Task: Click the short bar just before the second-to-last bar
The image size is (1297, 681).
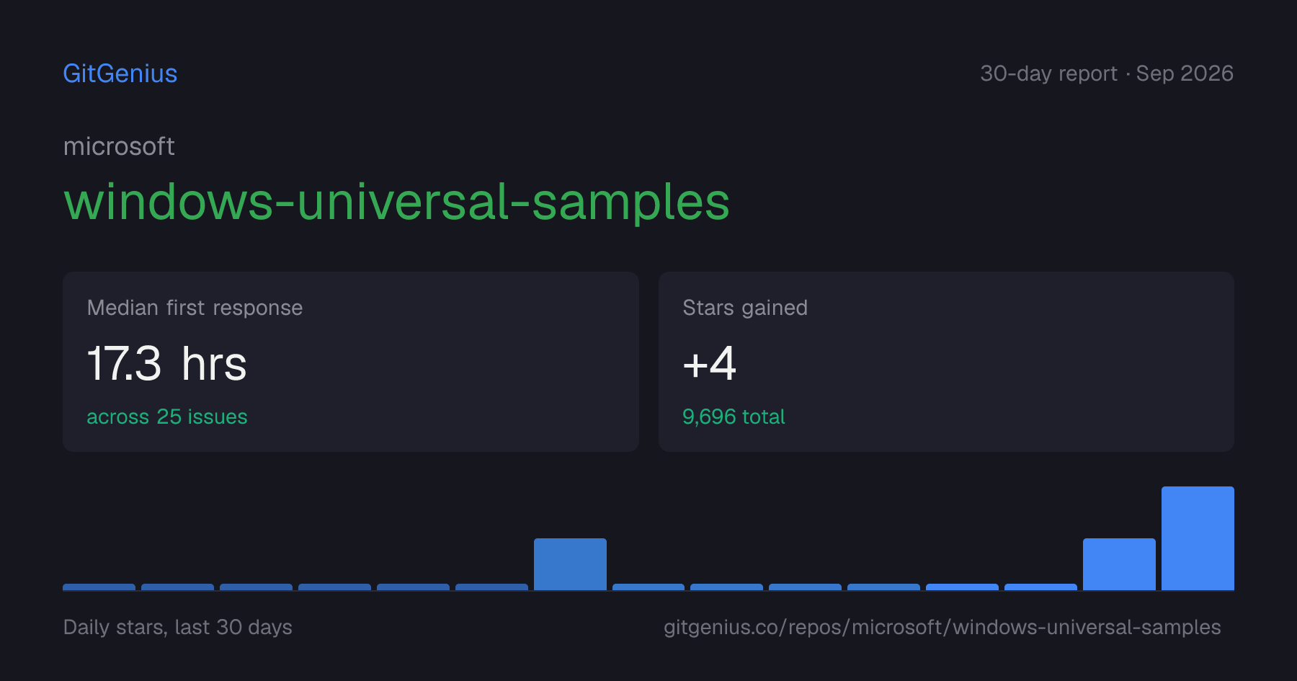Action: 1040,587
